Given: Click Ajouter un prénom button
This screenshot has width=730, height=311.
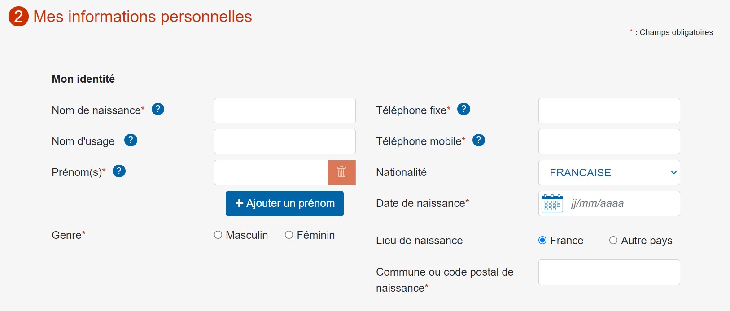Looking at the screenshot, I should [x=284, y=203].
